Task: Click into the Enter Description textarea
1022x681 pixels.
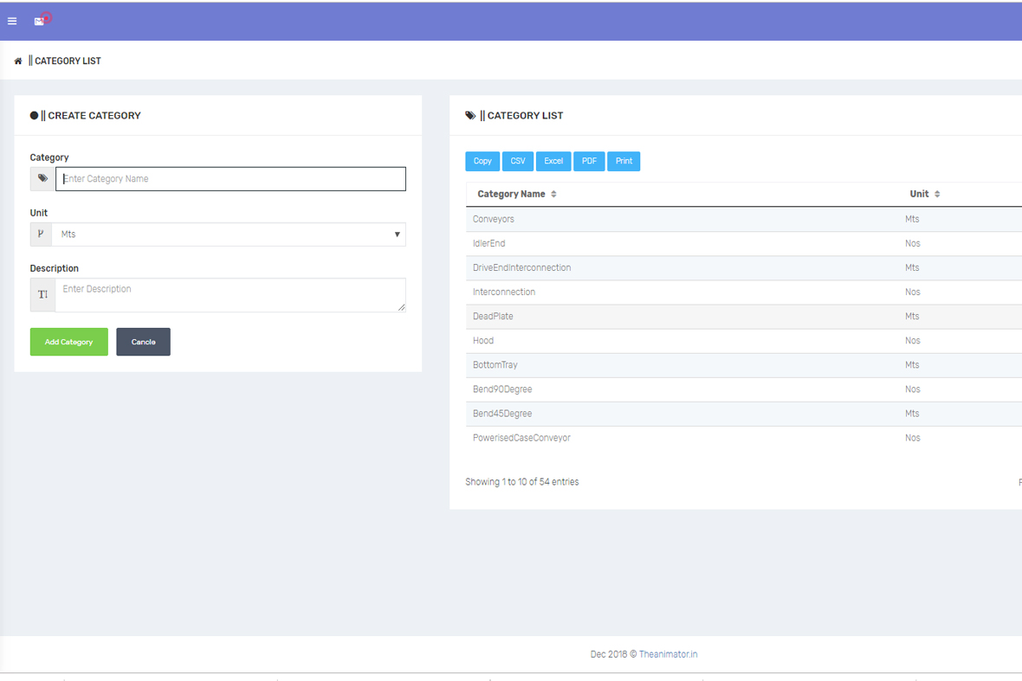Action: pyautogui.click(x=230, y=295)
